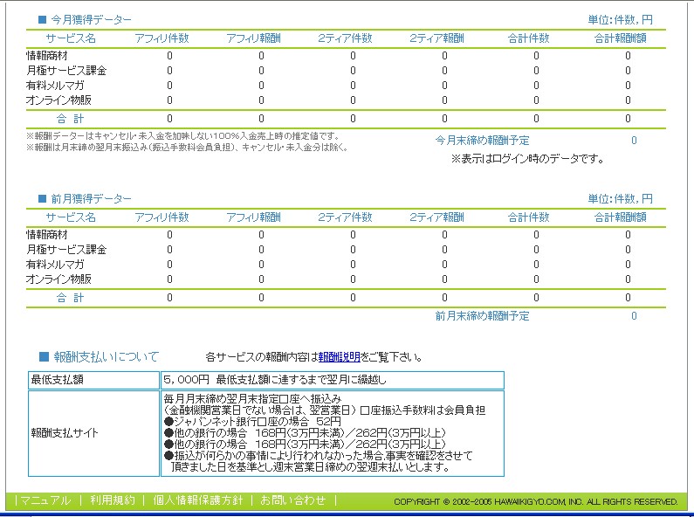The image size is (694, 517).
Task: Select the 今月獲得データー section heading
Action: (x=91, y=20)
